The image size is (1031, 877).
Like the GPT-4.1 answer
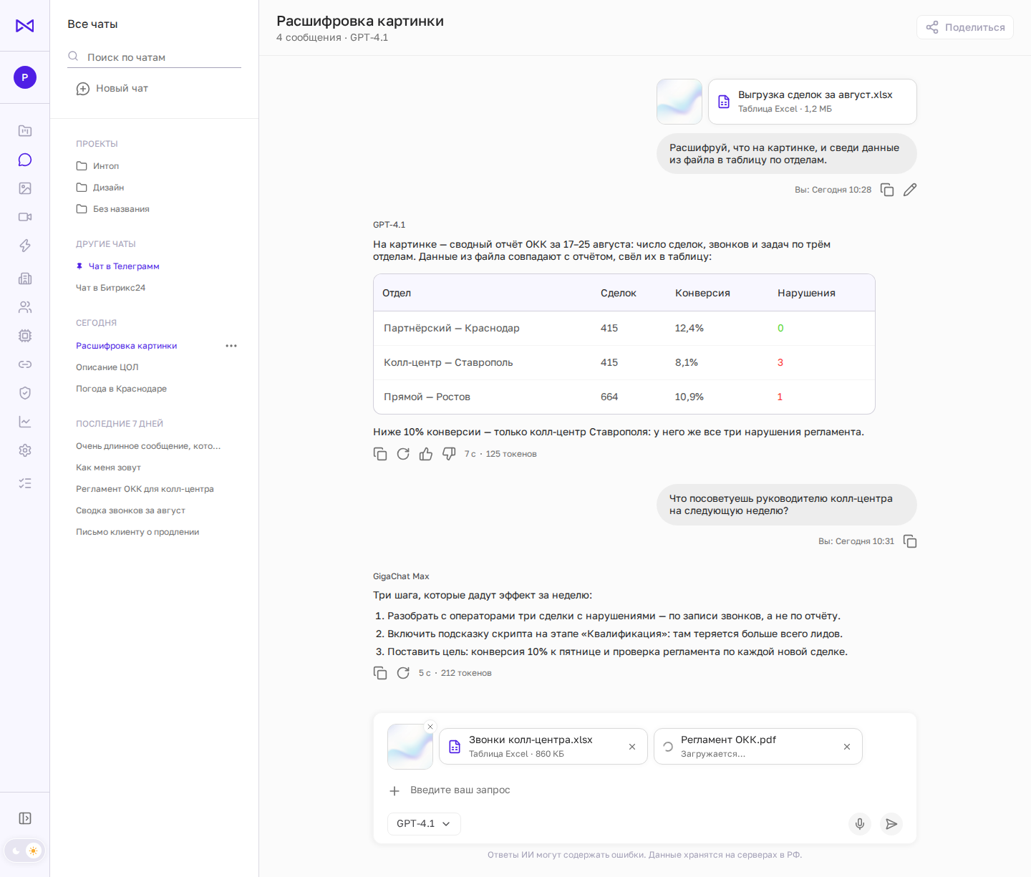pos(426,454)
